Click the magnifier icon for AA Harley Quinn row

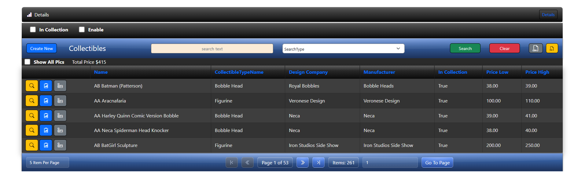(32, 116)
